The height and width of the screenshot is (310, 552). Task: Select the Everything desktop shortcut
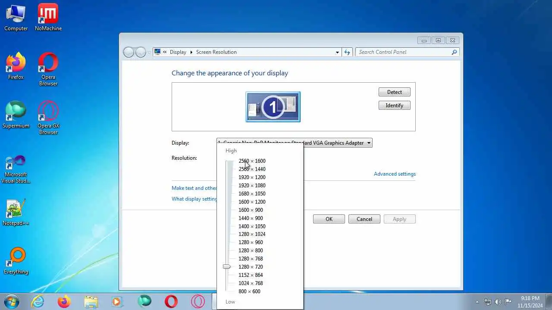pyautogui.click(x=16, y=261)
